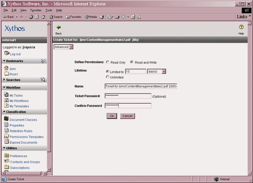Open the Document Classes link

point(23,120)
